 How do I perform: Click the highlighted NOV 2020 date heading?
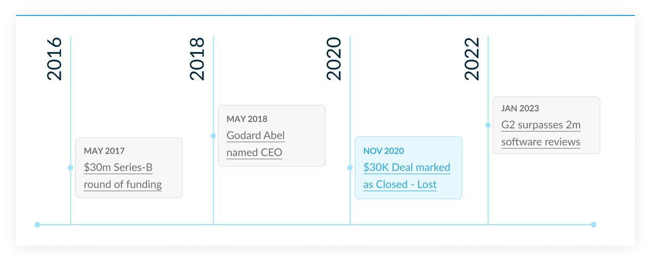point(384,151)
